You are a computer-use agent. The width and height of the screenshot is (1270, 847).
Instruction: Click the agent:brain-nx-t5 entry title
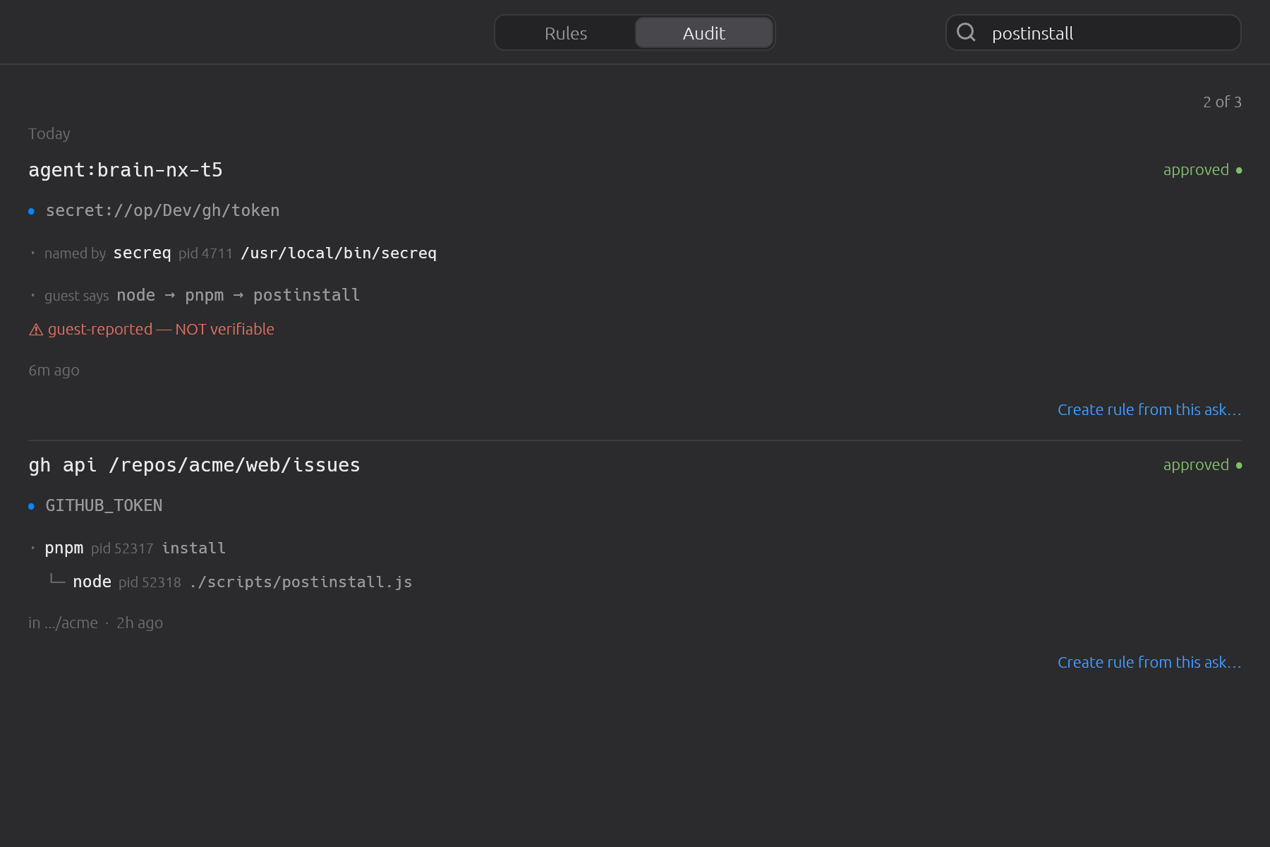coord(126,170)
